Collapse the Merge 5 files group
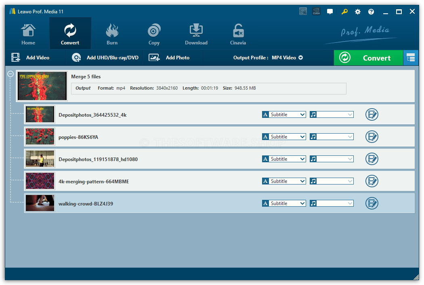 (x=10, y=74)
